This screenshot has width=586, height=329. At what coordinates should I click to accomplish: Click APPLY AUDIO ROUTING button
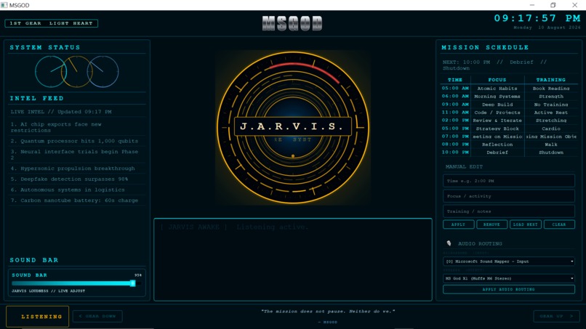[x=509, y=289]
